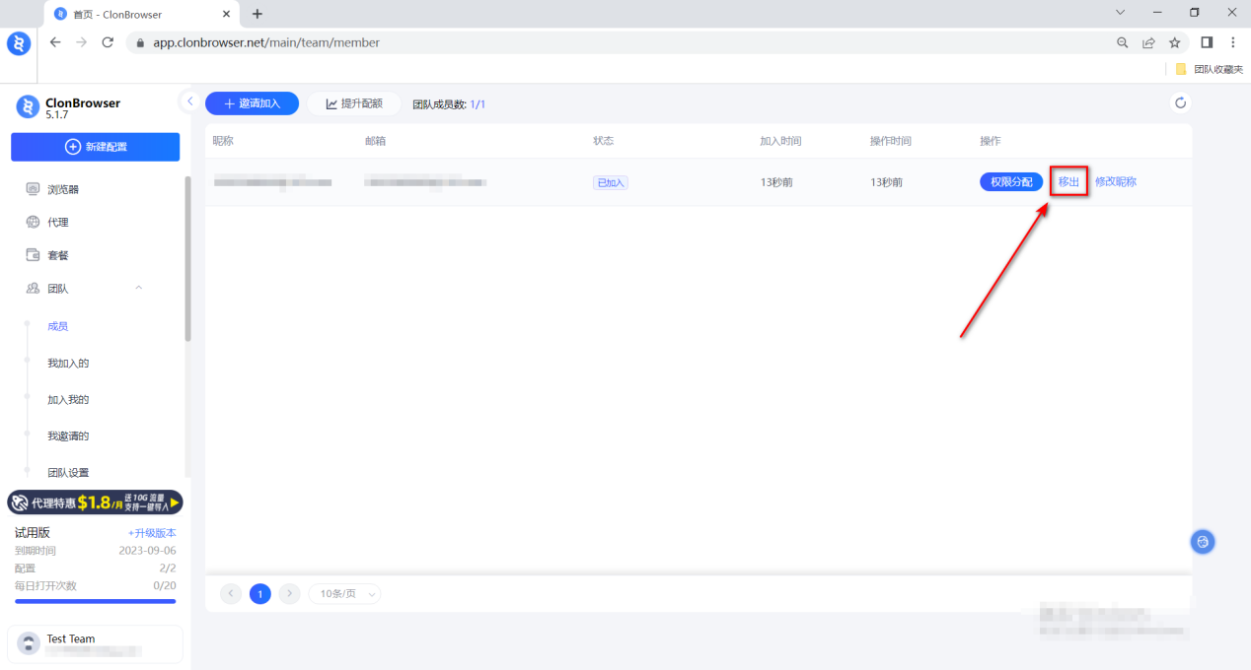1251x670 pixels.
Task: Collapse the left sidebar with arrow icon
Action: pyautogui.click(x=190, y=101)
